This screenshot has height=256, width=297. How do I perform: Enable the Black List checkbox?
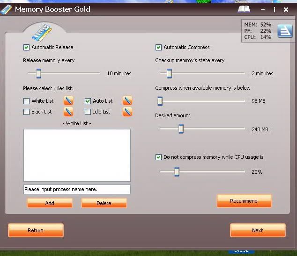[26, 112]
